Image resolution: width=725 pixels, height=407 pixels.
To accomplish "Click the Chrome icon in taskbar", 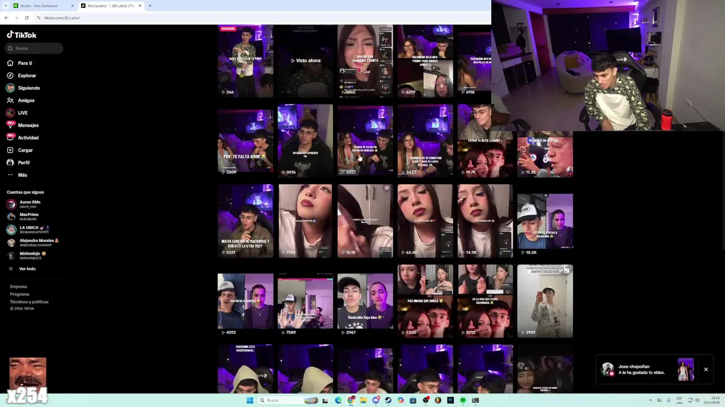I will [351, 400].
